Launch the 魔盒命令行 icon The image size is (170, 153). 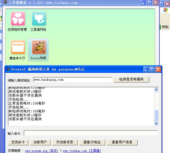(x=18, y=47)
